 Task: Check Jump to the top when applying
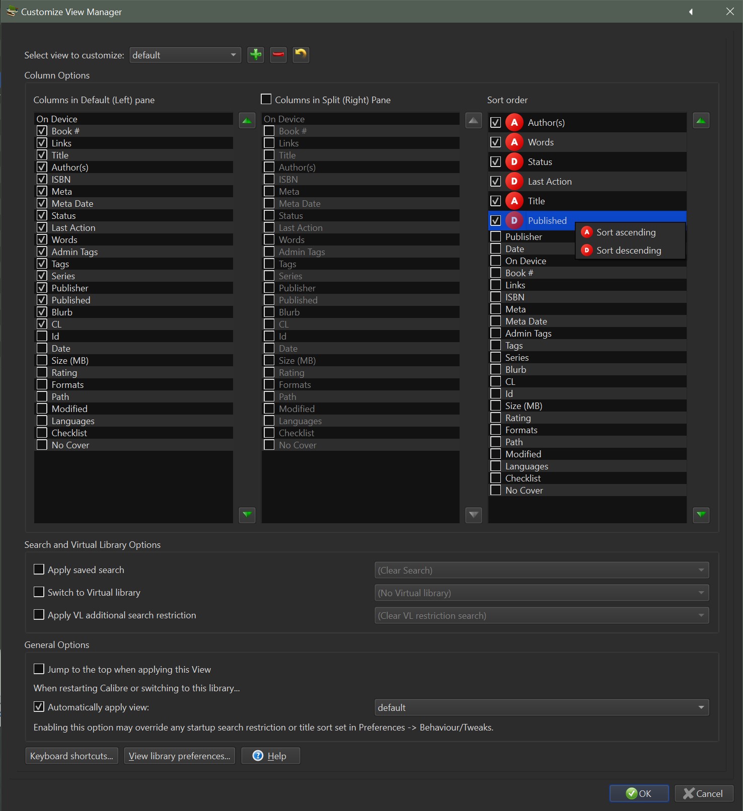[x=39, y=669]
